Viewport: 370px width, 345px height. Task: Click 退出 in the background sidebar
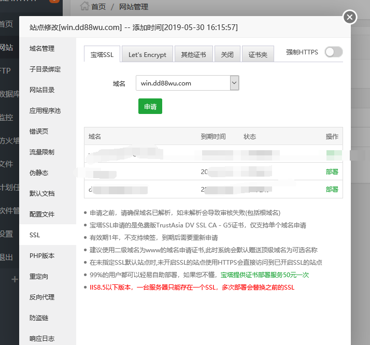coord(6,257)
